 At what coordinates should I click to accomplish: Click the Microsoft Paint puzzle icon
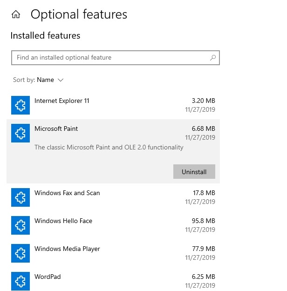coord(20,133)
